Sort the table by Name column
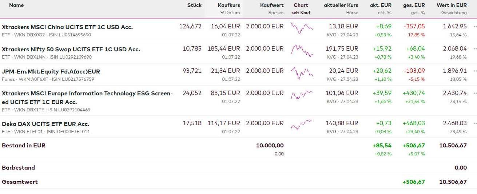Screen dimensions: 477x194 click(16, 5)
